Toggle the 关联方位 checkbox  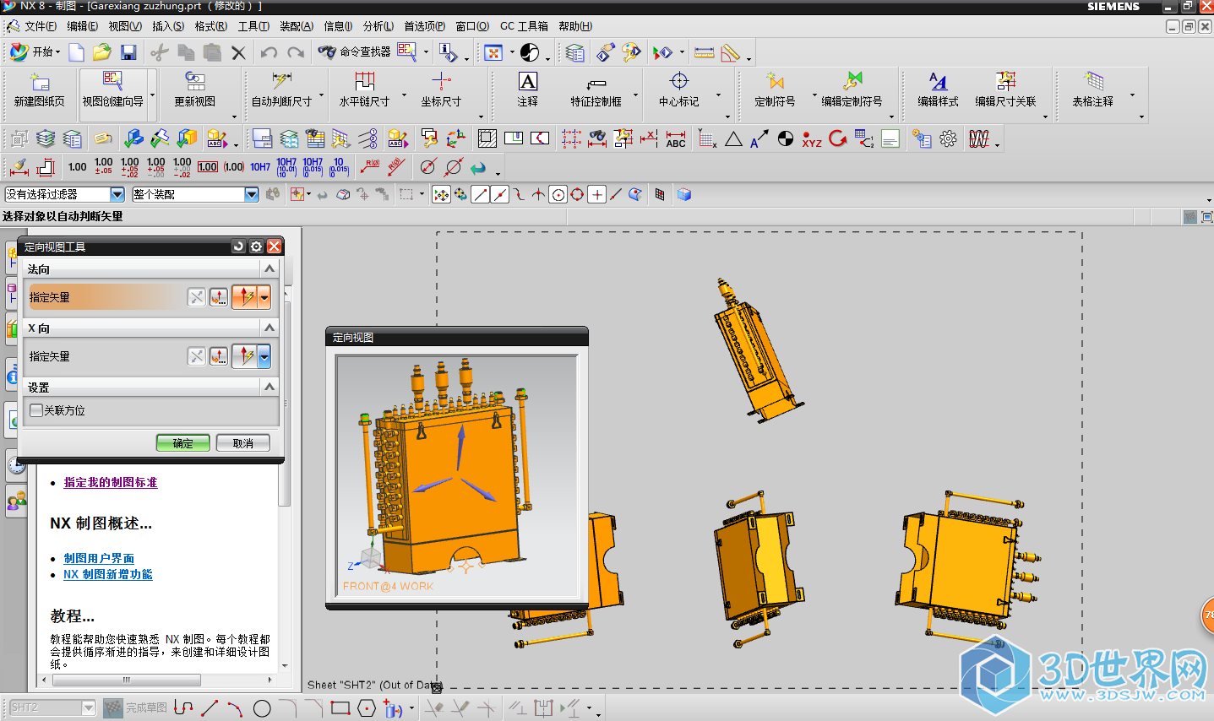pos(35,410)
